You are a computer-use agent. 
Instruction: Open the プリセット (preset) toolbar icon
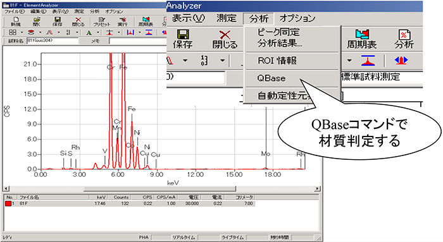tap(102, 21)
